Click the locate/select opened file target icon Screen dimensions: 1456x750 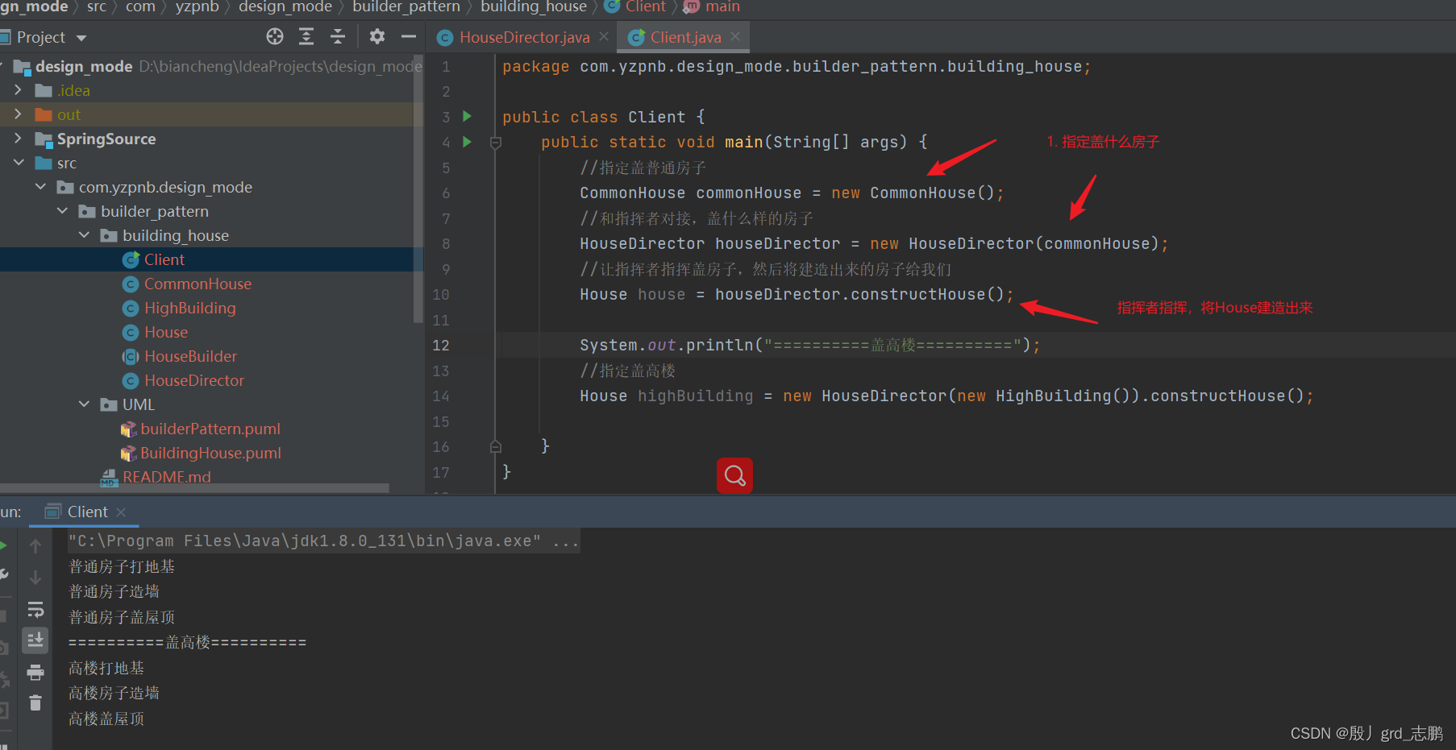(x=275, y=36)
